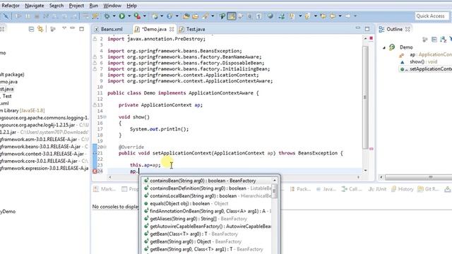The height and width of the screenshot is (254, 452).
Task: Click the New Java Class icon in toolbar
Action: [169, 16]
